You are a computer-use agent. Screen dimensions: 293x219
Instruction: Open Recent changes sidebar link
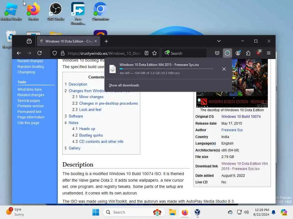pyautogui.click(x=30, y=61)
